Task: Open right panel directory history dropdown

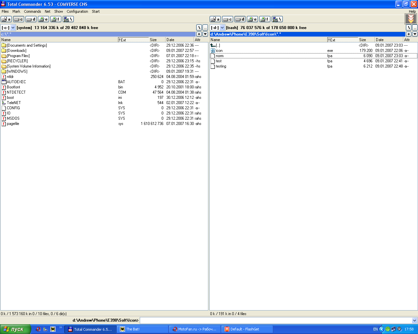Action: [415, 34]
